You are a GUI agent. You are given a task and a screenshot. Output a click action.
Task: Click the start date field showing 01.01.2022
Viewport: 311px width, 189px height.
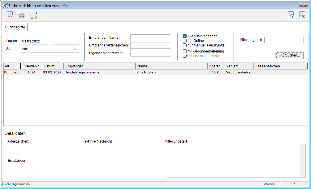[34, 41]
